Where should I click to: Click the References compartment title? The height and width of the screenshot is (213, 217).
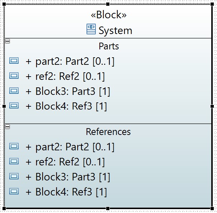(x=108, y=132)
